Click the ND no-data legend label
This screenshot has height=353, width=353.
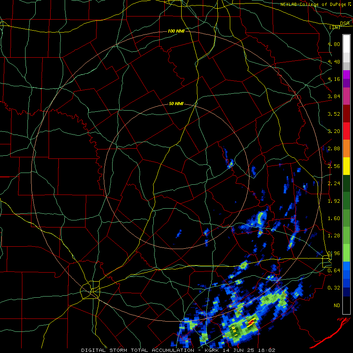(x=337, y=306)
